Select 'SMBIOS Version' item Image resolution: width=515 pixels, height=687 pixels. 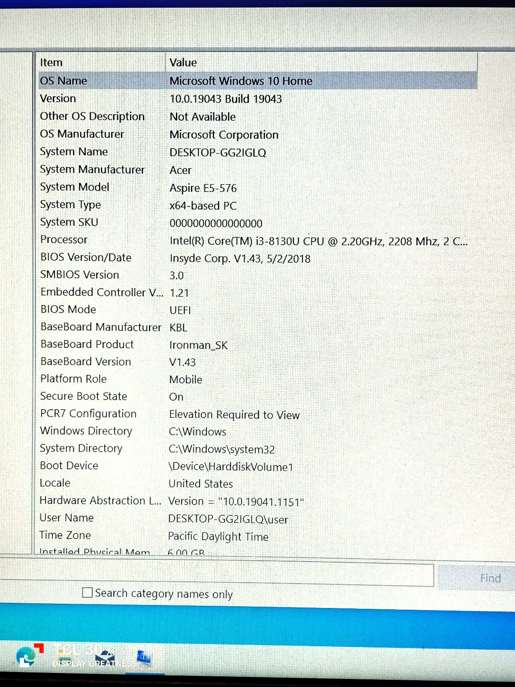tap(80, 274)
